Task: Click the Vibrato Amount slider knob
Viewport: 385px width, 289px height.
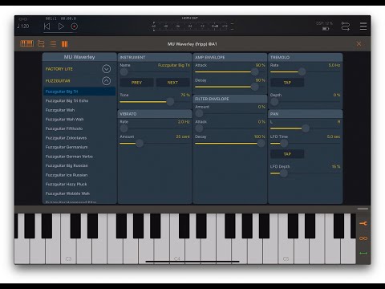Action: [140, 144]
